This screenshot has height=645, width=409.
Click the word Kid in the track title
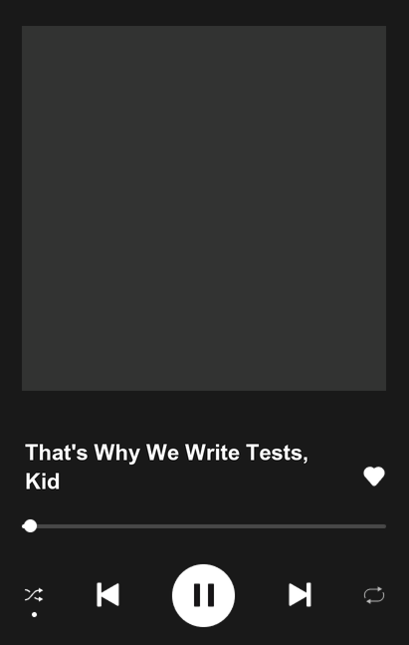click(43, 482)
